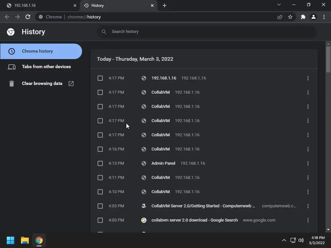
Task: Reload the history page
Action: [28, 17]
